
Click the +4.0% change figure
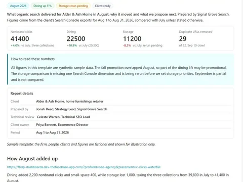tap(15, 45)
